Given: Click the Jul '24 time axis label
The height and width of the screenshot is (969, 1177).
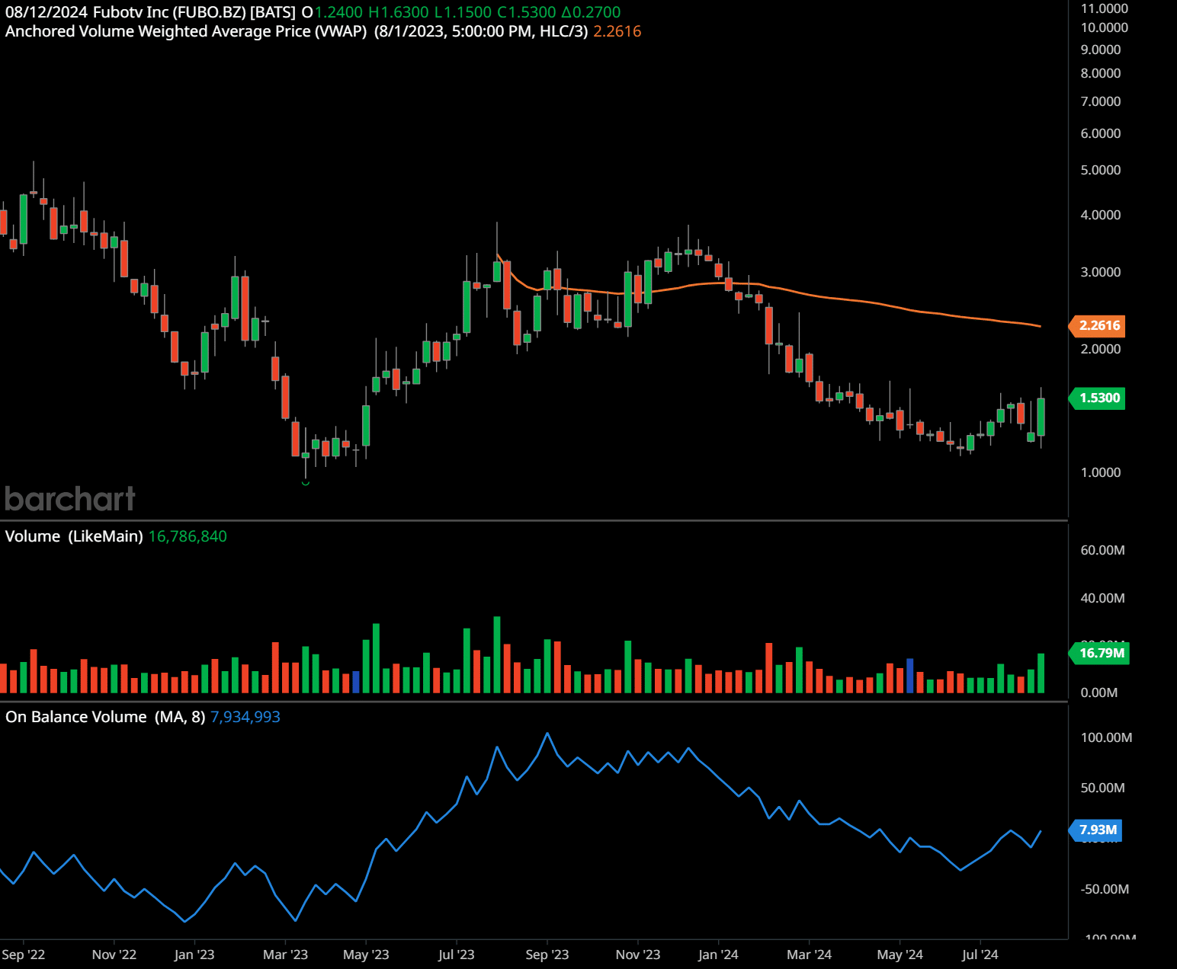Looking at the screenshot, I should (980, 955).
